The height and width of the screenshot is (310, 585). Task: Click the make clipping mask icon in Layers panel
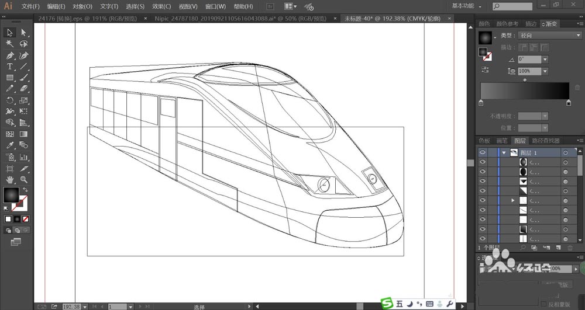click(x=535, y=248)
